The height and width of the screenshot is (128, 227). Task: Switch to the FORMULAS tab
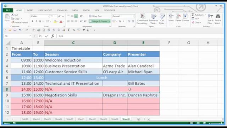pyautogui.click(x=62, y=10)
